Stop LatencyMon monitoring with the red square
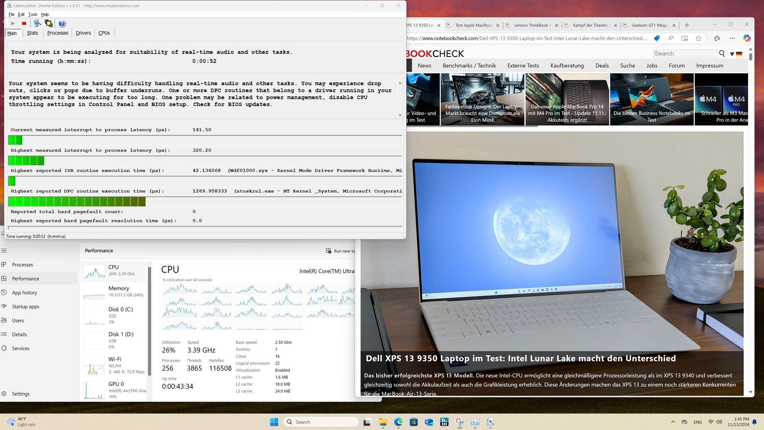Screen dimensions: 764x430 click(24, 23)
